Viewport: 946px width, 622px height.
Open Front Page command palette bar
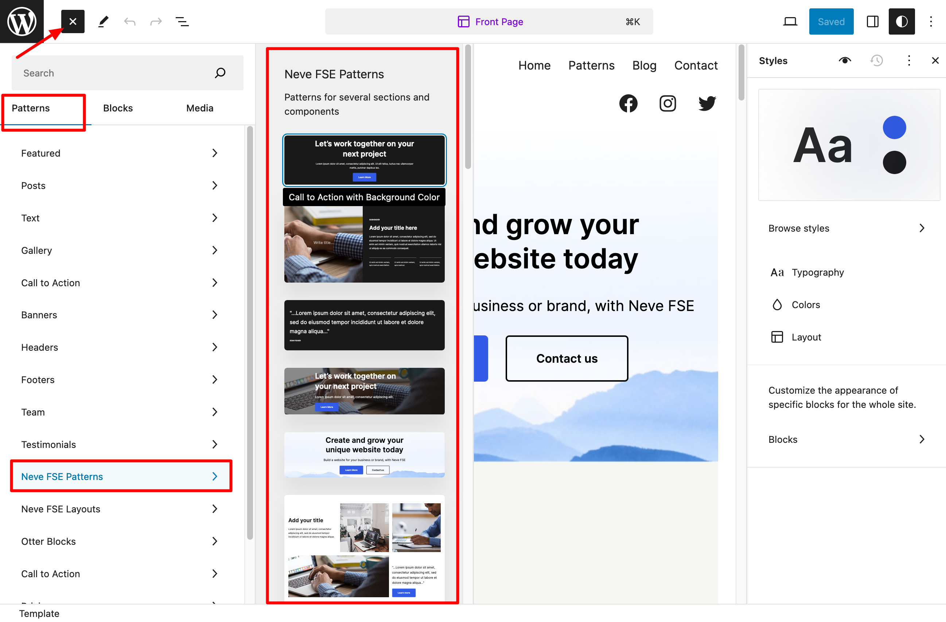click(489, 21)
